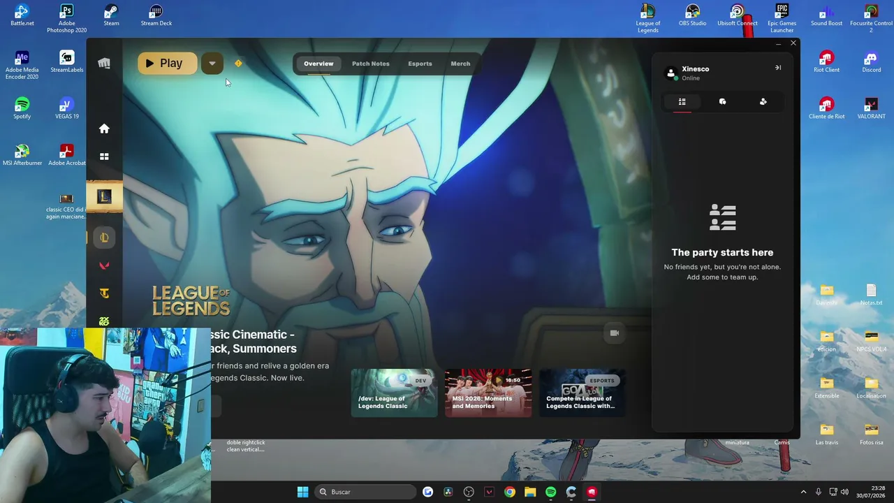This screenshot has height=503, width=894.
Task: Click the Xinesco profile avatar
Action: [671, 73]
